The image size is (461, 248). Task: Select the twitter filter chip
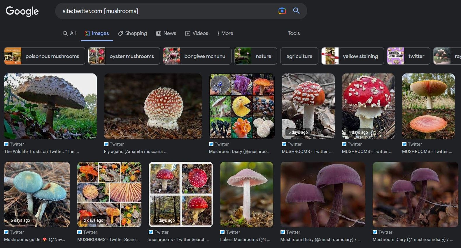409,56
